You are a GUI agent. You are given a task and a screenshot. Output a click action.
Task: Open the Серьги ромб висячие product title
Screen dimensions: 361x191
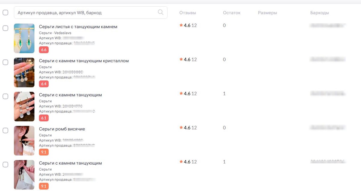[x=62, y=129]
